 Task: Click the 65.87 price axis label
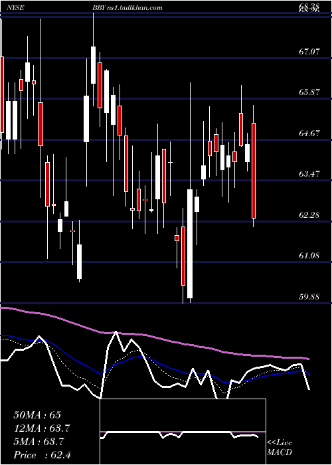[x=309, y=92]
